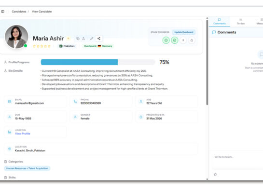Click the phone handset icon
Screen dimensions: 263x187
pyautogui.click(x=75, y=102)
